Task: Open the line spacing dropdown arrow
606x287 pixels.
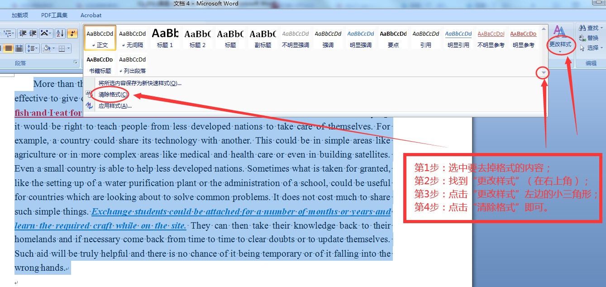Action: 36,48
